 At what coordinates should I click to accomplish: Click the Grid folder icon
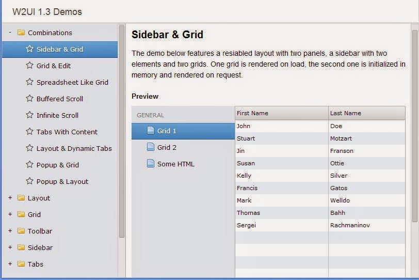pos(21,214)
